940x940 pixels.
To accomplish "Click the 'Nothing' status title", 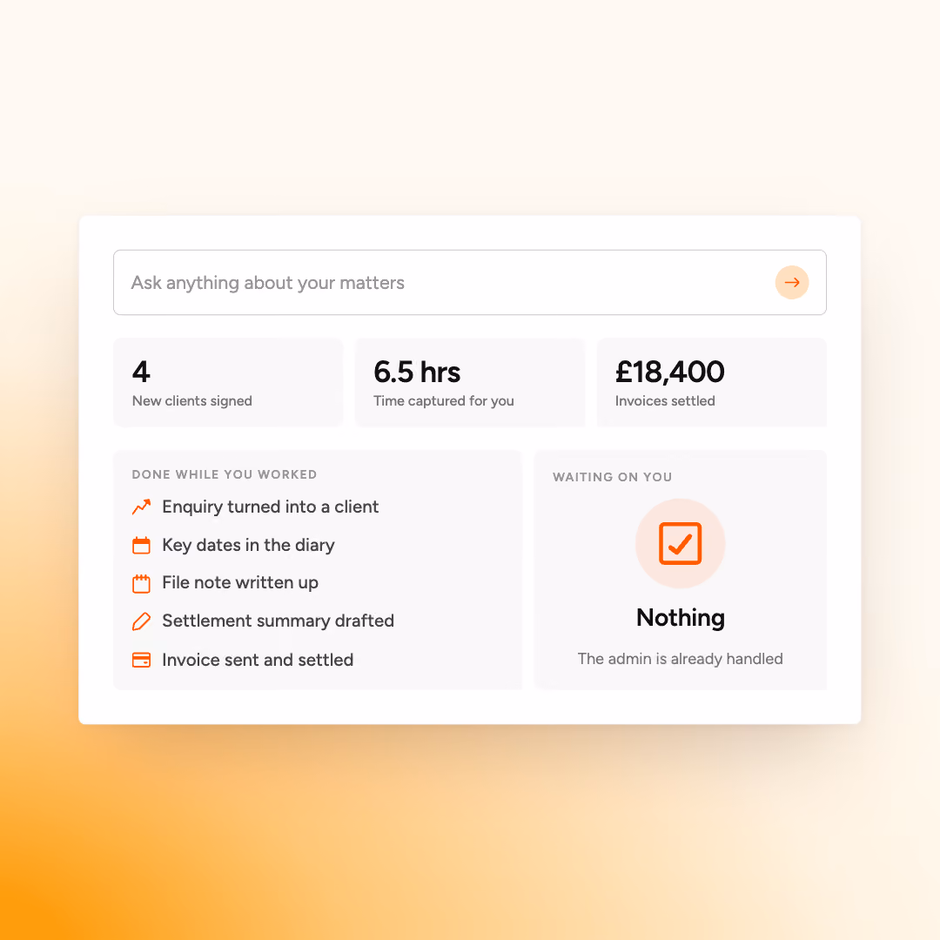I will (681, 617).
